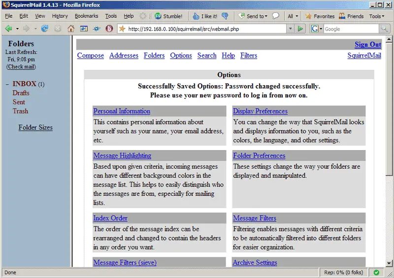This screenshot has height=278, width=394.
Task: Open the Trash folder
Action: (20, 111)
